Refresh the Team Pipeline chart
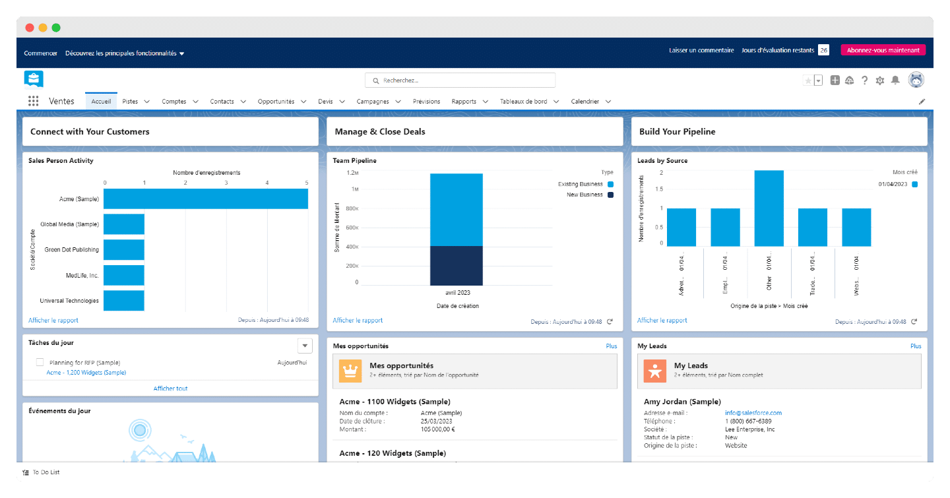Viewport: 950px width, 498px height. (x=610, y=322)
